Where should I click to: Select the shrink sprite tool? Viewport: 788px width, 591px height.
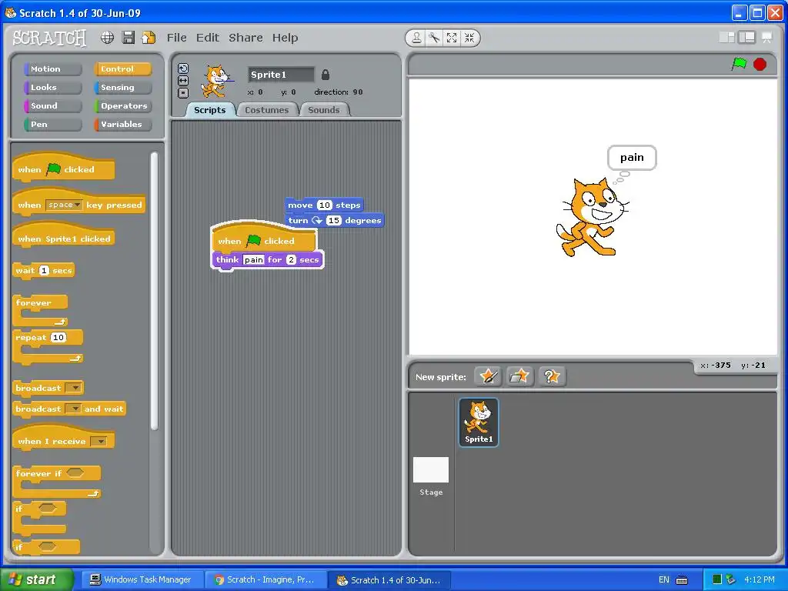469,38
